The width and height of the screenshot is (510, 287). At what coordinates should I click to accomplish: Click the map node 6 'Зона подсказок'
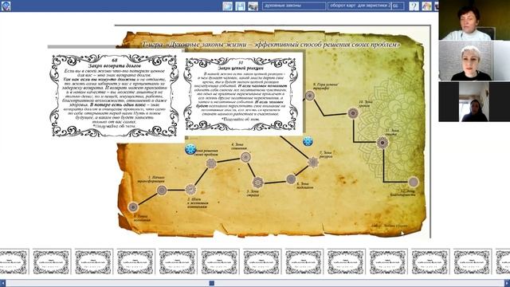coord(291,179)
